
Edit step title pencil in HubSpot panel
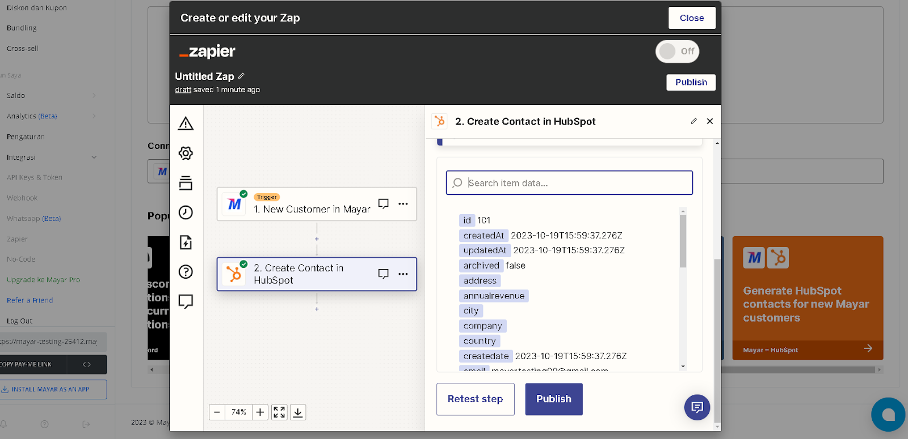[x=693, y=121]
